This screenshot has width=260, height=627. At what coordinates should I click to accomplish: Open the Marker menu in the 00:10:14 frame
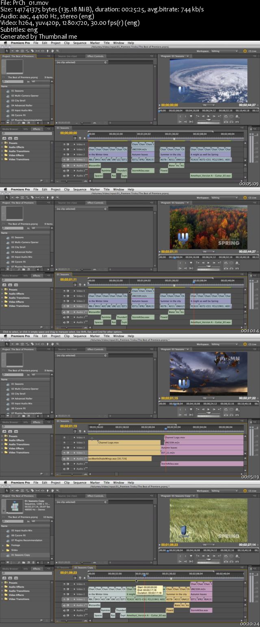click(x=95, y=189)
